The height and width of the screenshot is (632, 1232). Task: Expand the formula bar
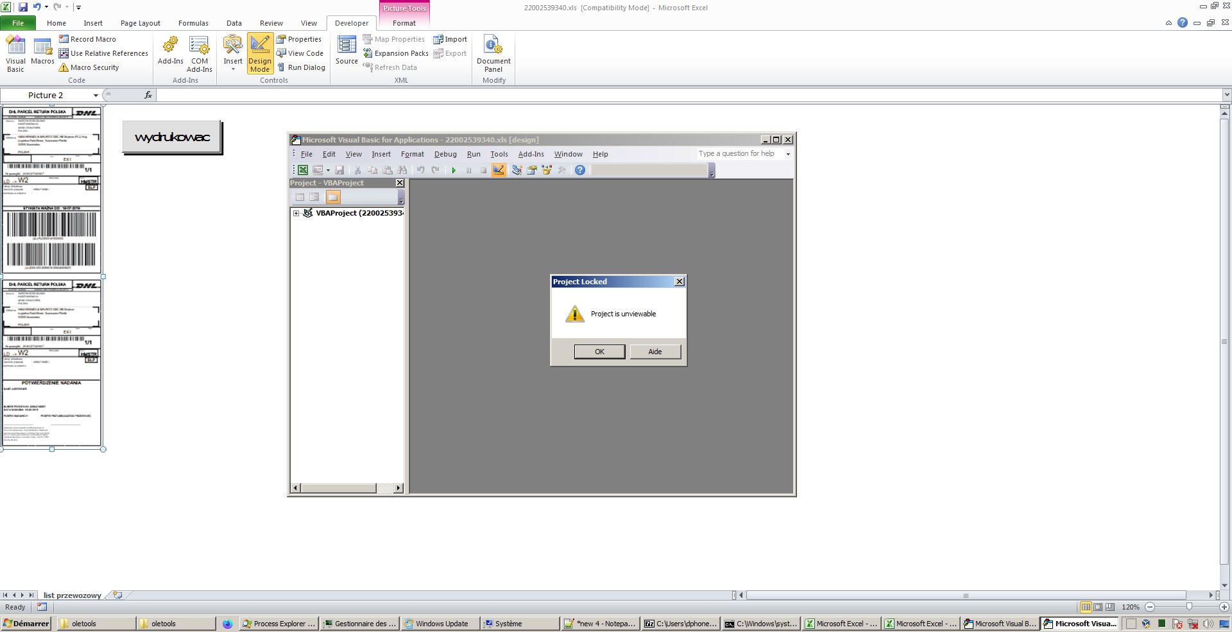click(x=1226, y=95)
